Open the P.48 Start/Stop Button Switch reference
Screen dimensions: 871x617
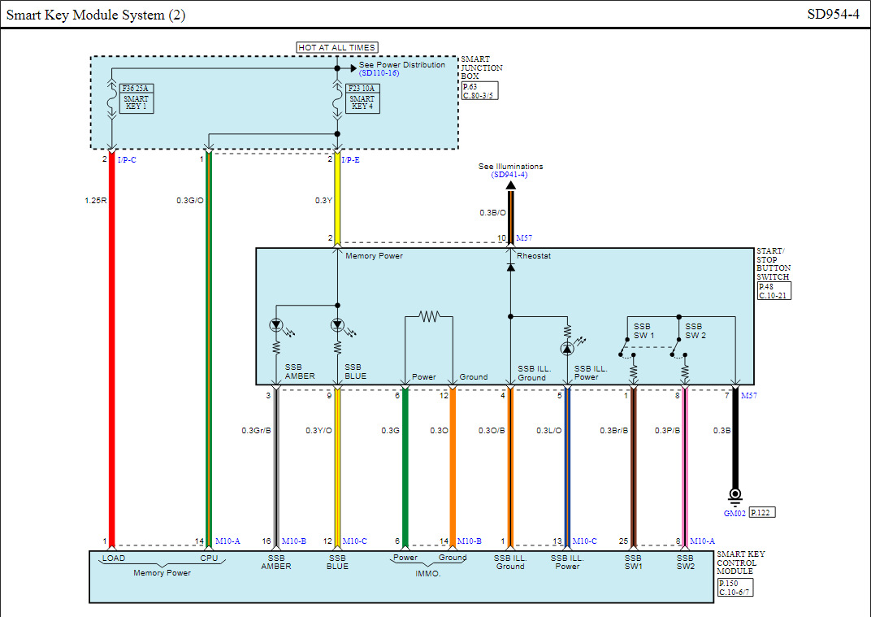click(x=774, y=291)
